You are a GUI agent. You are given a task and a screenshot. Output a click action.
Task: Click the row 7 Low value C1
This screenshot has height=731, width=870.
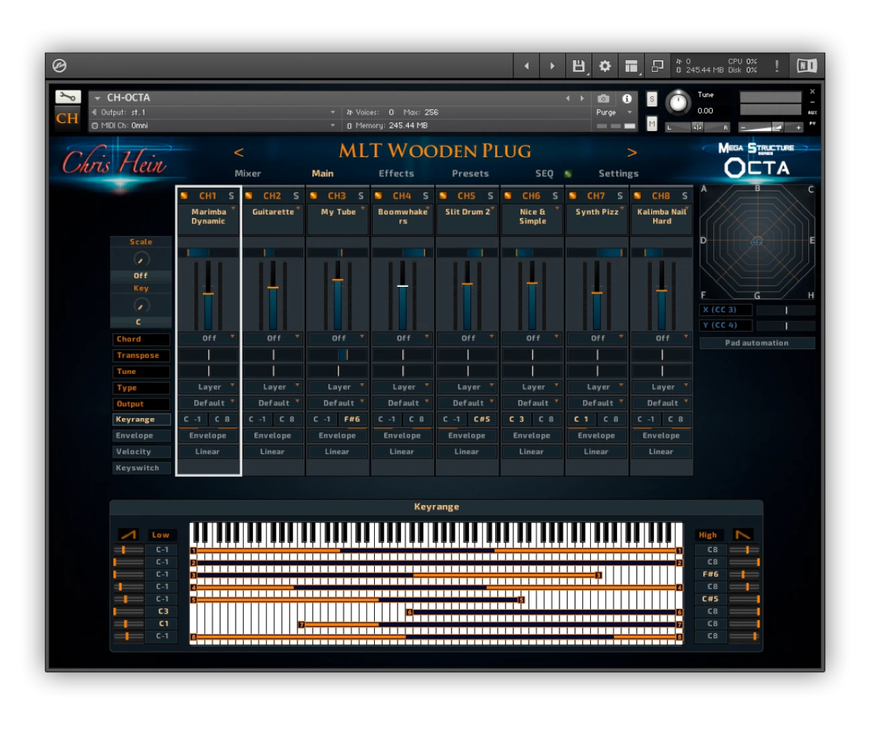coord(163,624)
